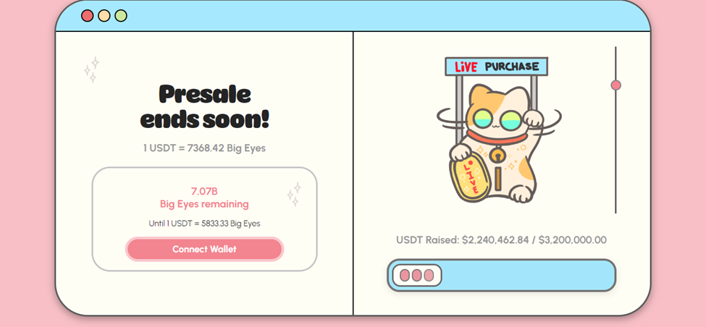This screenshot has height=327, width=706.
Task: Click the USDT Raised amount text
Action: [501, 239]
